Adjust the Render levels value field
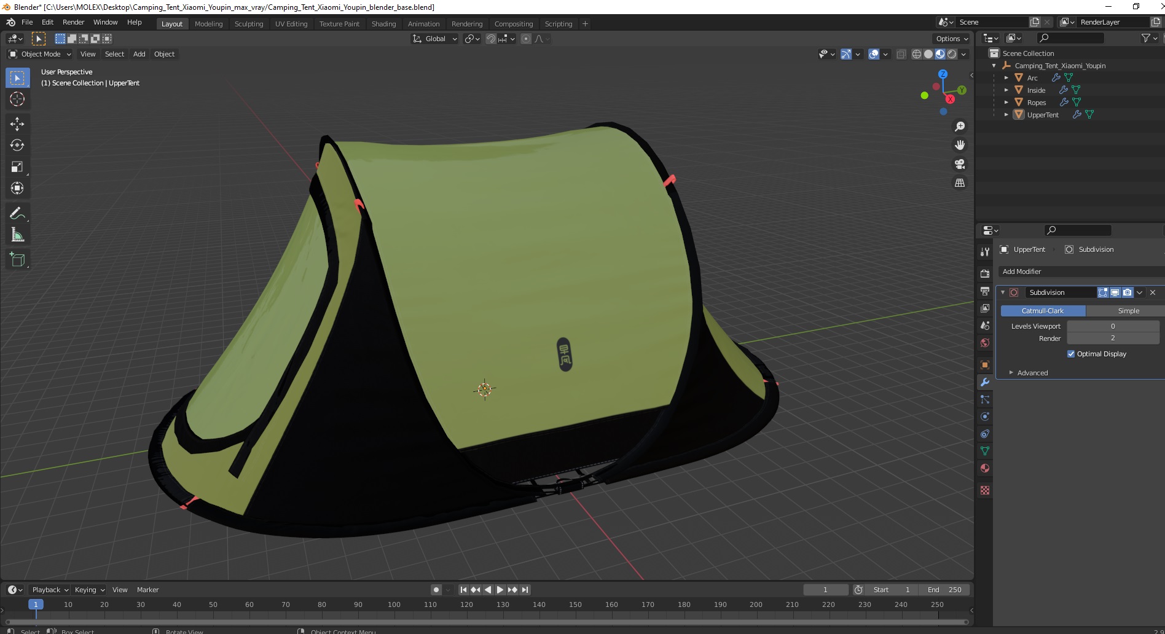 [x=1113, y=339]
